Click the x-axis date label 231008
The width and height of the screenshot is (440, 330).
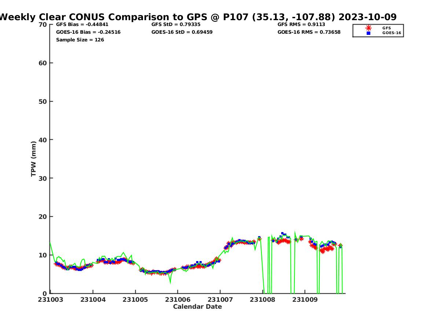click(x=263, y=300)
